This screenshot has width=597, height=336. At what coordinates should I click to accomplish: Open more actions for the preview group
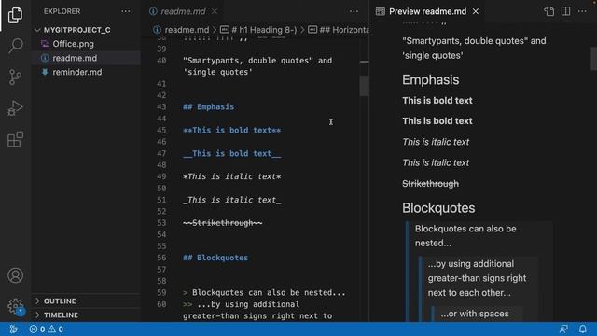(582, 11)
